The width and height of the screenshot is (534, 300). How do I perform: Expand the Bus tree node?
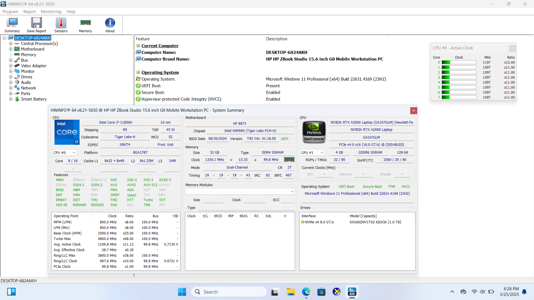11,60
